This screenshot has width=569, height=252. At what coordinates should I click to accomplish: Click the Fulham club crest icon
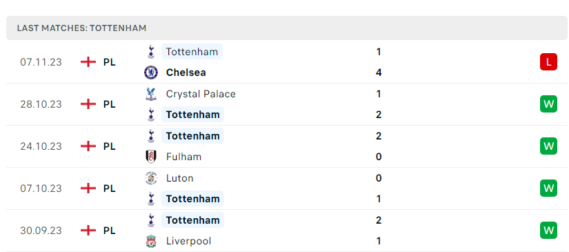151,157
